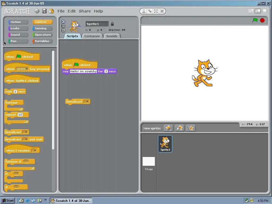Expand the quick launch chevron

pyautogui.click(x=45, y=200)
